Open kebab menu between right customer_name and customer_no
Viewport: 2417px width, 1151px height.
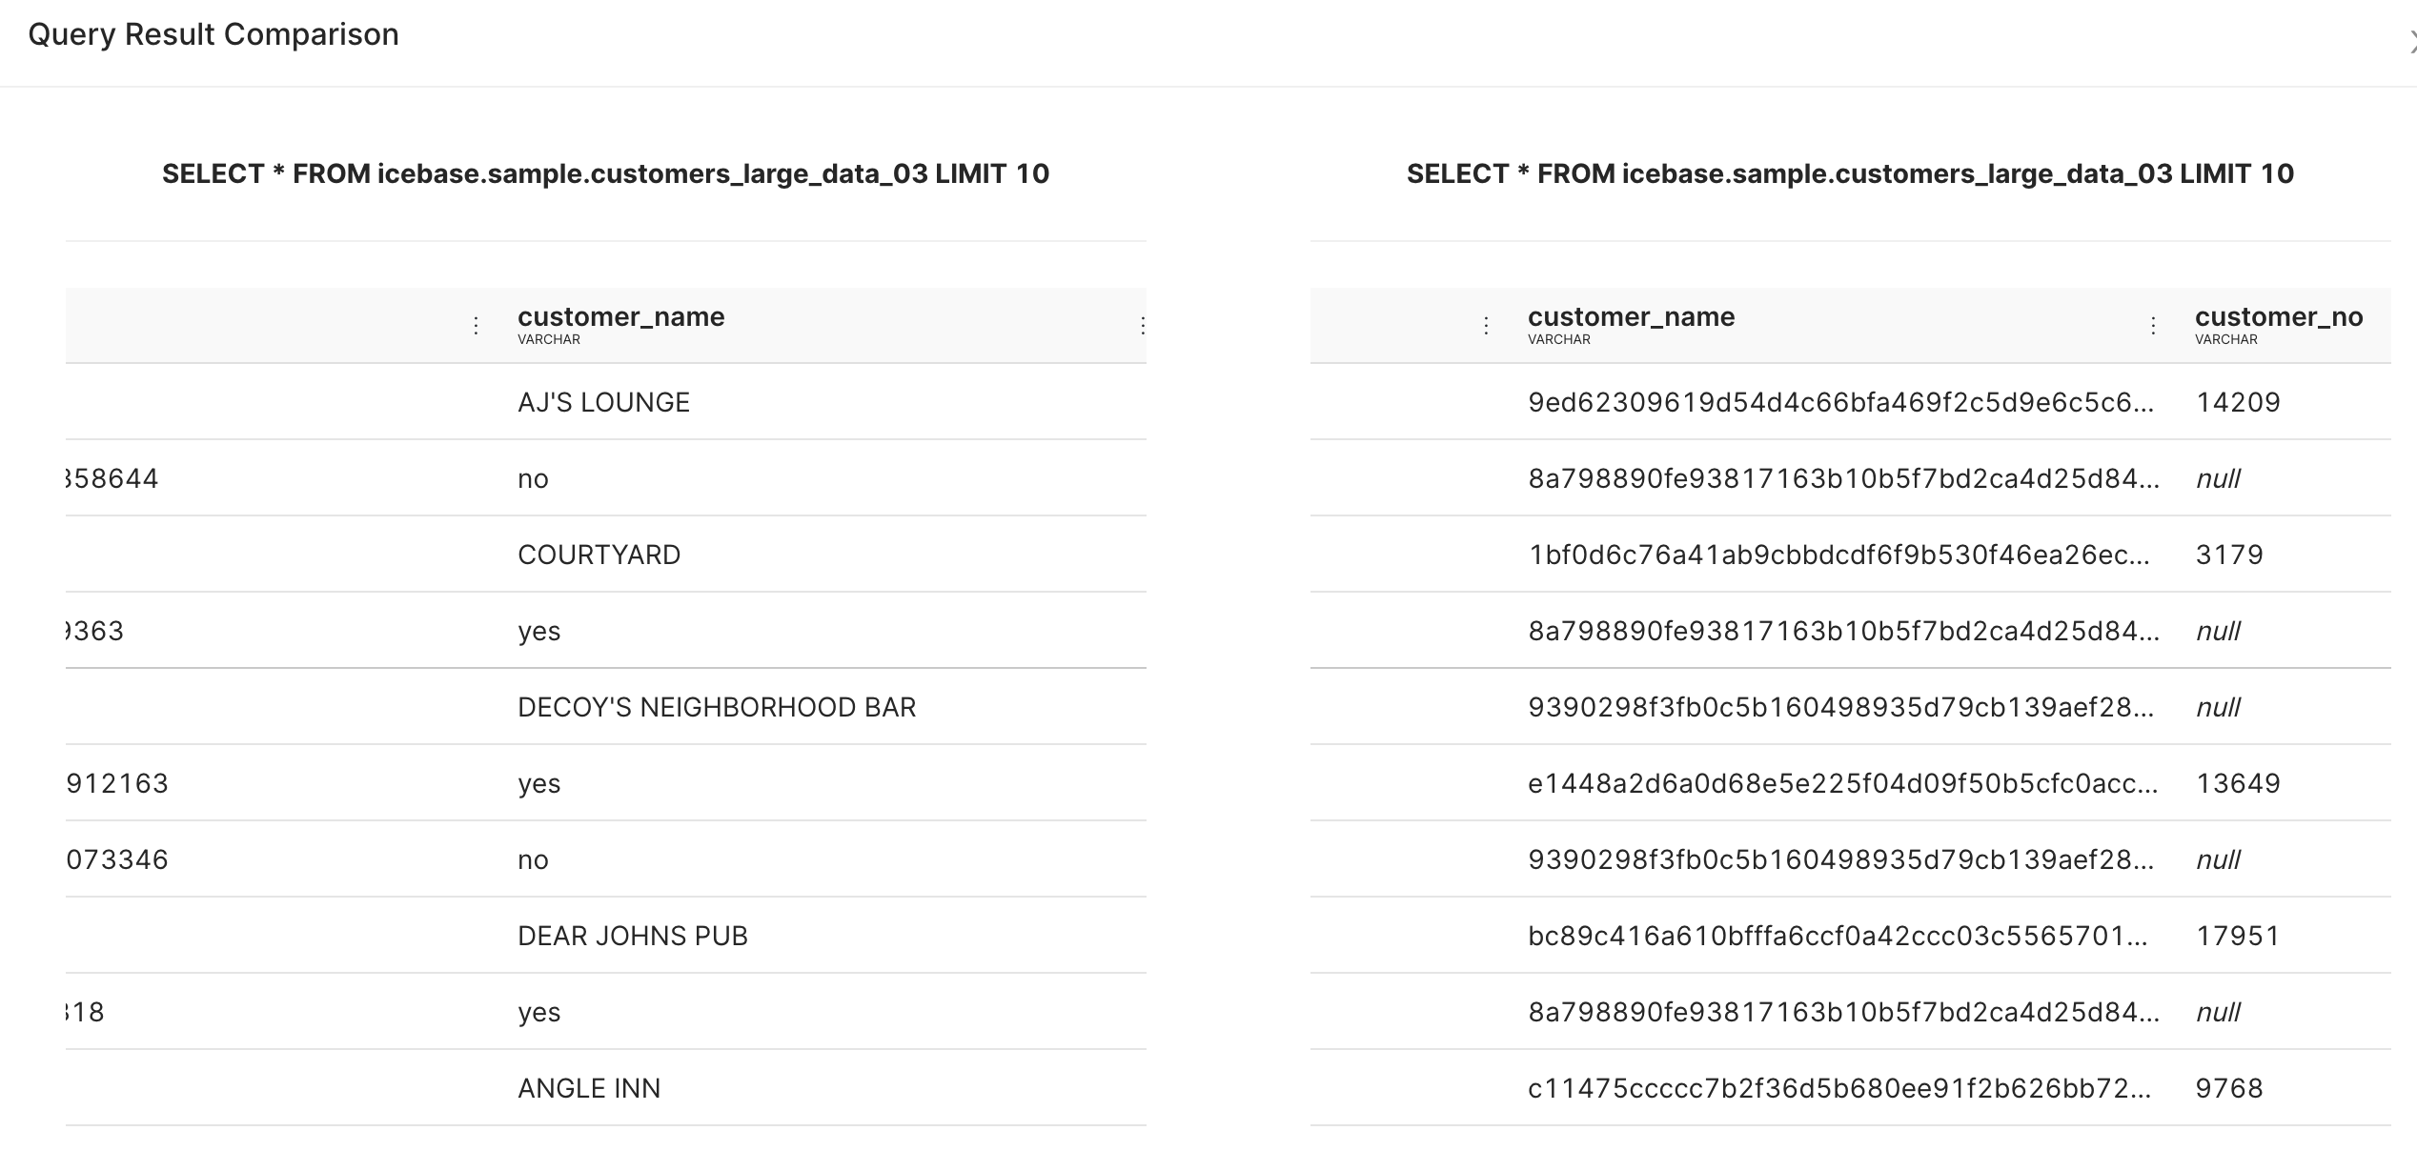click(2153, 326)
